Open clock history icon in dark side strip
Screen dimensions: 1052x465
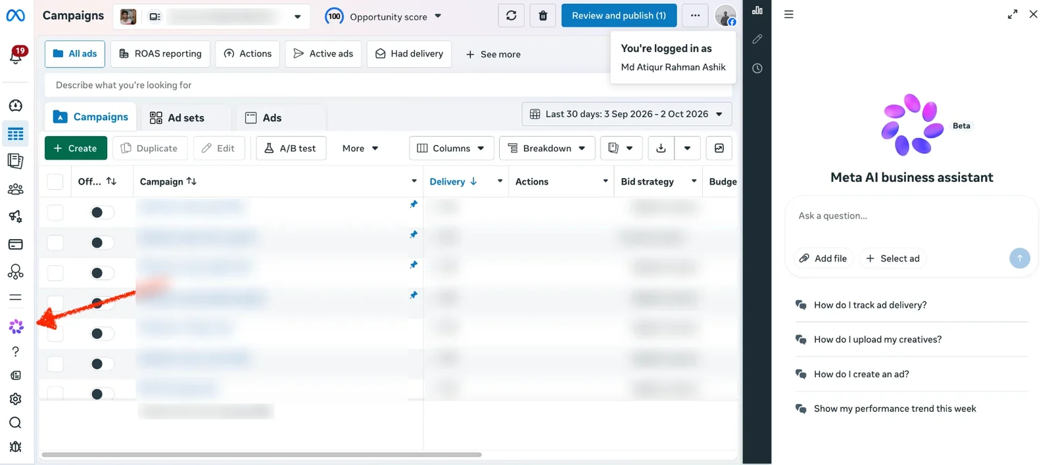(757, 68)
